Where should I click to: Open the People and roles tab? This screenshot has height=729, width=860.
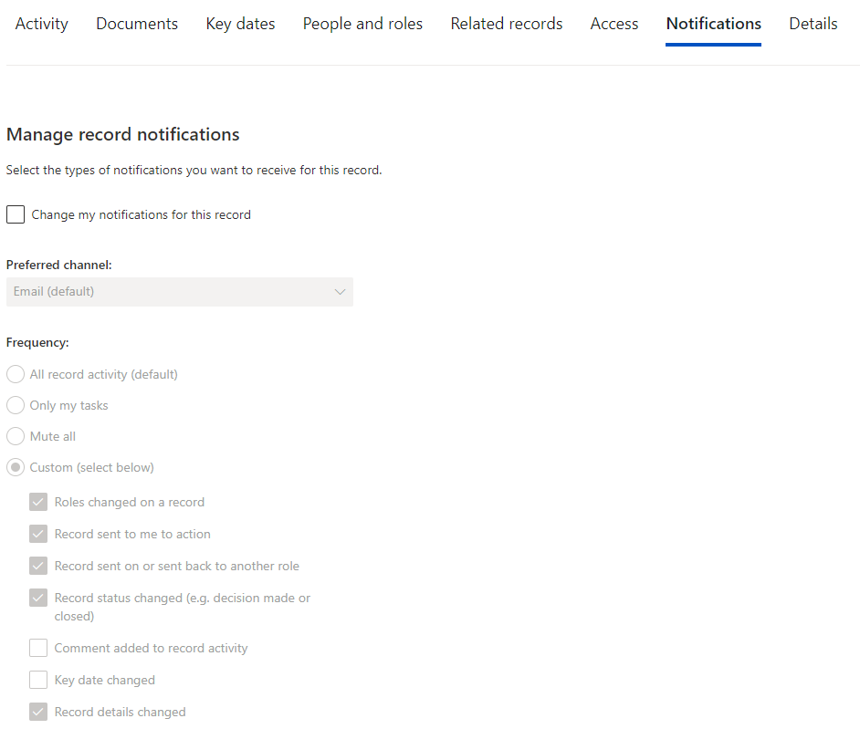[362, 24]
